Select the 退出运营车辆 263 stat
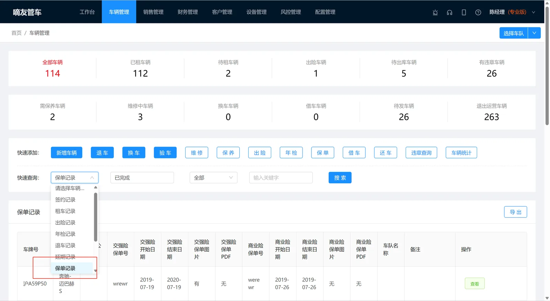 [x=492, y=112]
